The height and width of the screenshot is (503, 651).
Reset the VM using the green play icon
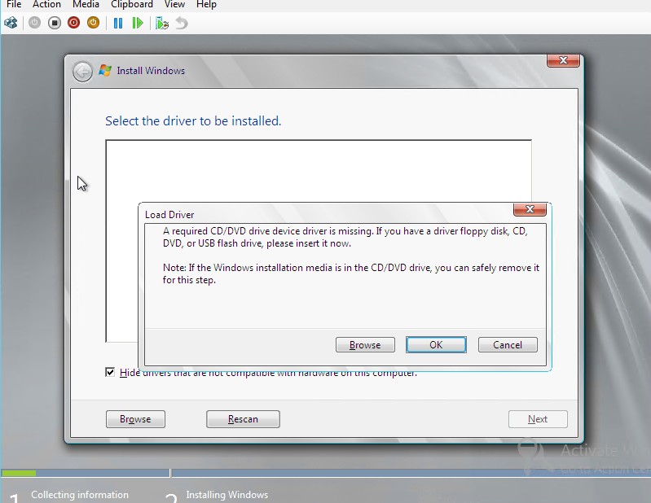point(138,23)
